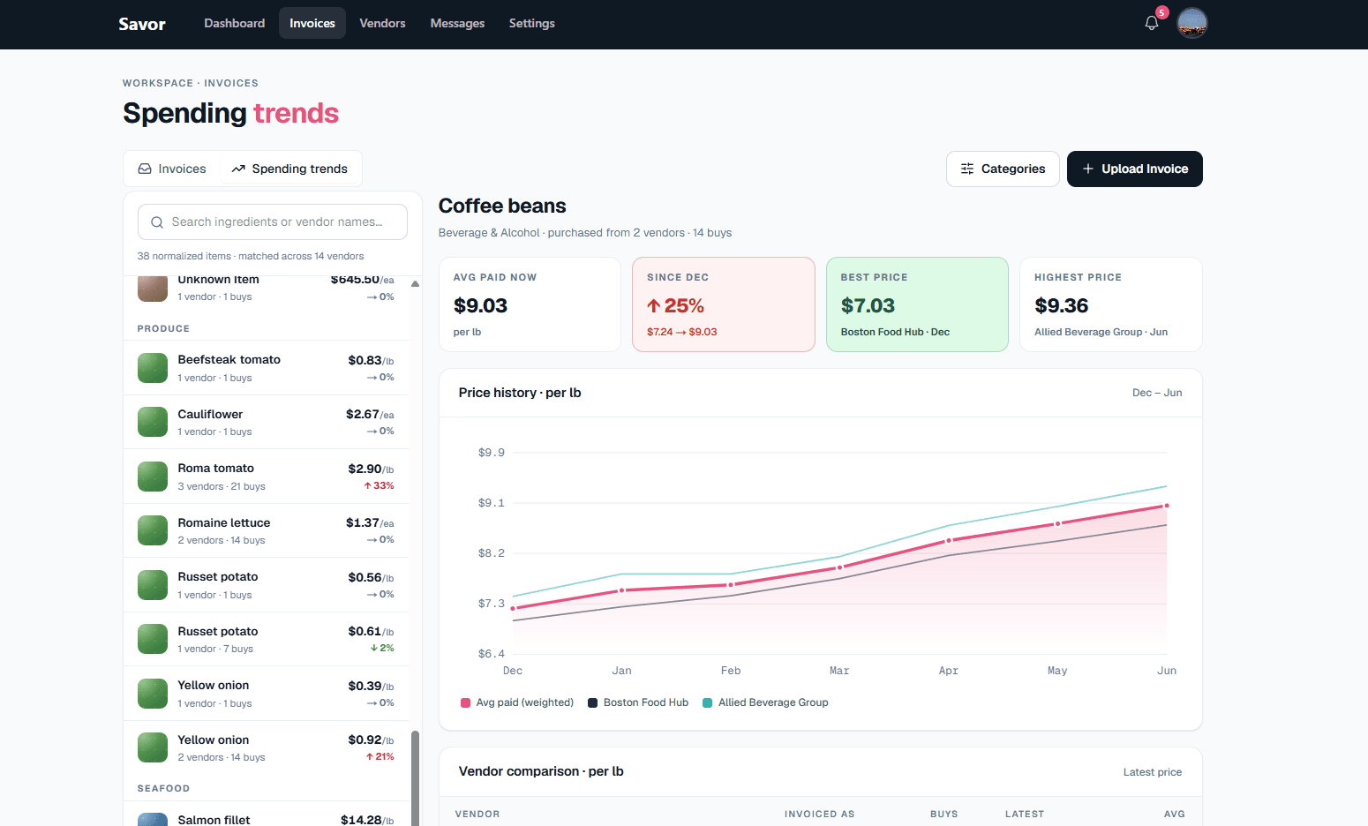The image size is (1368, 826).
Task: Toggle Allied Beverage Group legend swatch
Action: click(x=707, y=703)
